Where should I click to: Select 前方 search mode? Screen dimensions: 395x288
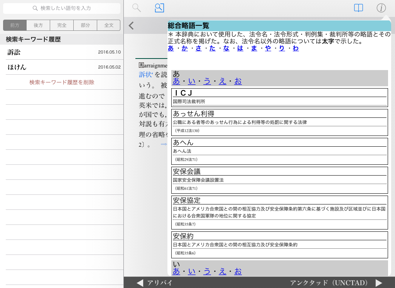click(15, 25)
